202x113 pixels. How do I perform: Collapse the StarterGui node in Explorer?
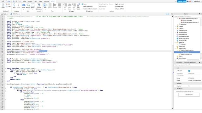coord(175,42)
